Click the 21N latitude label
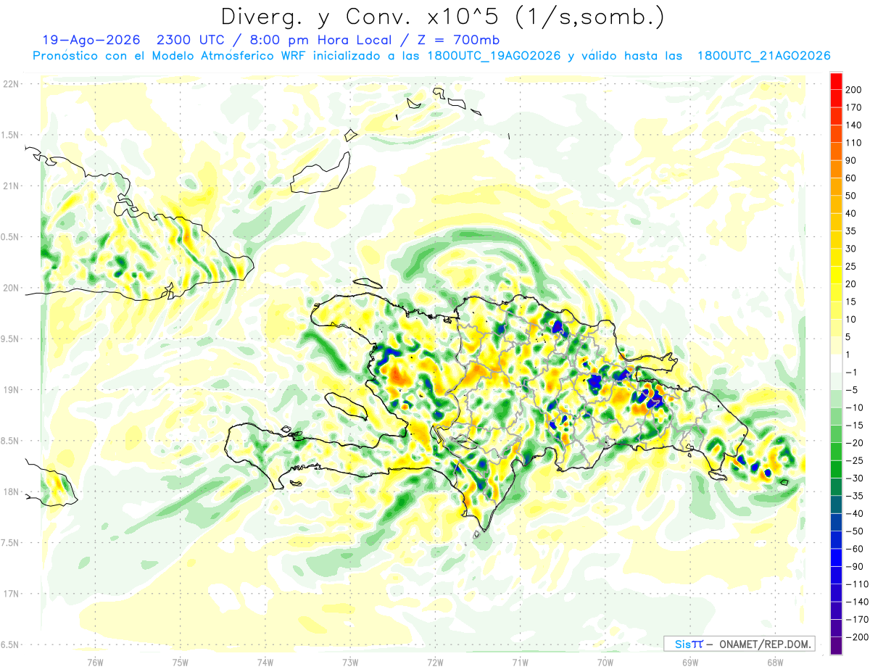The image size is (870, 672). point(11,186)
